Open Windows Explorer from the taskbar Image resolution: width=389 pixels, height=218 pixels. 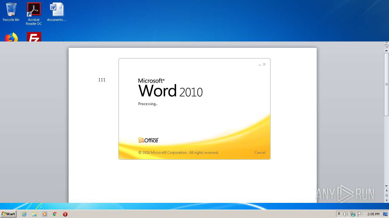point(34,214)
